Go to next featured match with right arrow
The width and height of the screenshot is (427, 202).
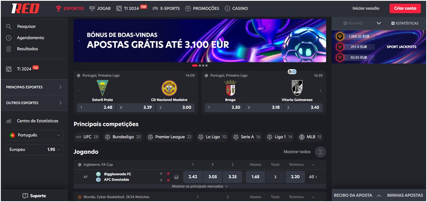pyautogui.click(x=320, y=91)
